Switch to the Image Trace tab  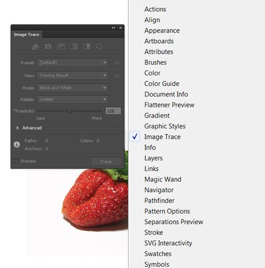point(26,35)
